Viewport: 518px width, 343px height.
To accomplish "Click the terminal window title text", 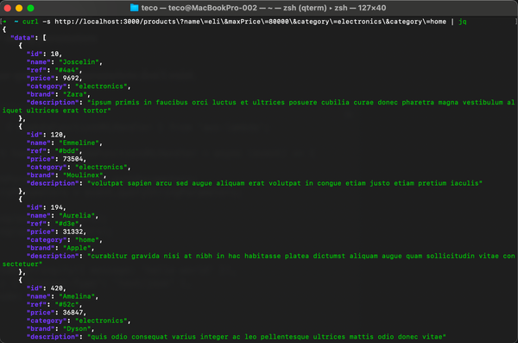I will 263,8.
